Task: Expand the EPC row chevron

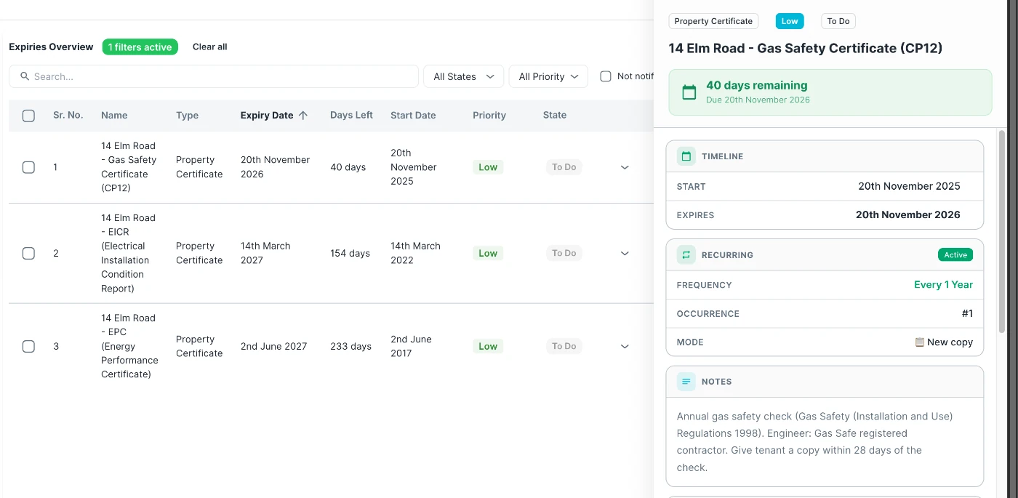Action: [625, 347]
